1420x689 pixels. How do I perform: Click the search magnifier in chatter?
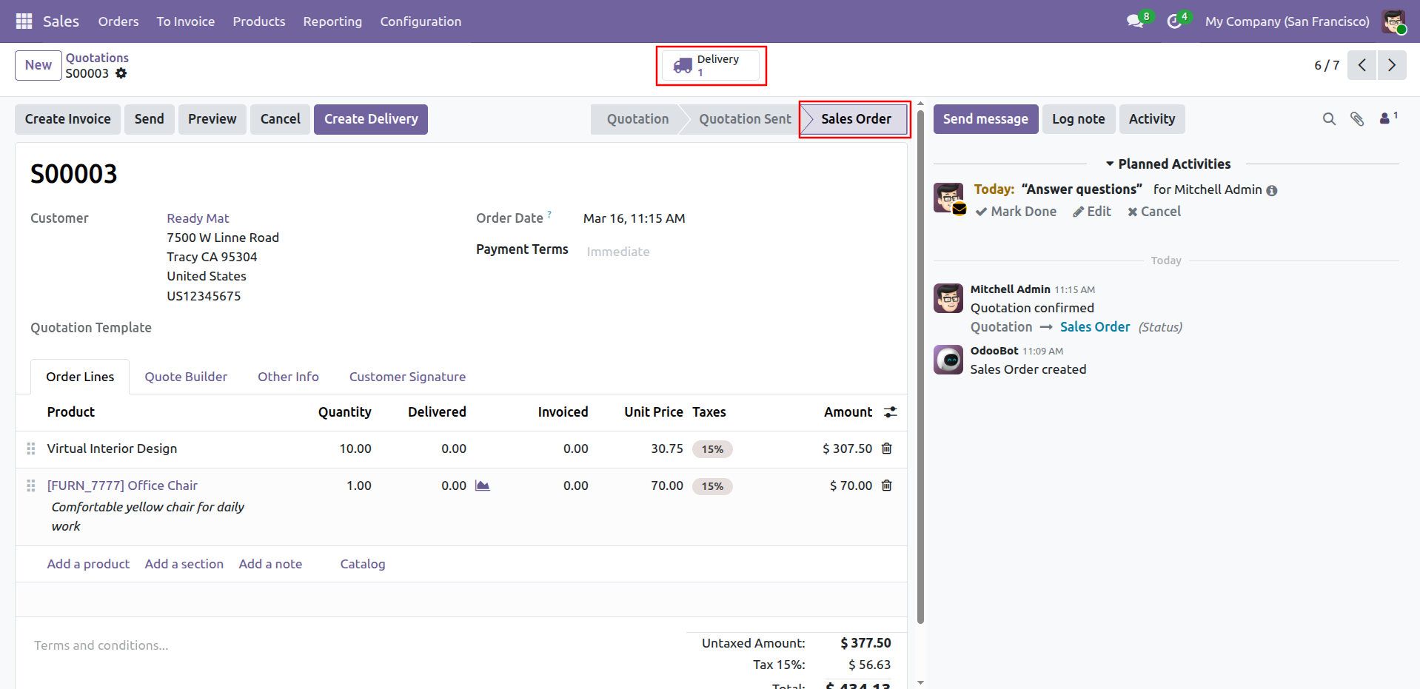1329,119
